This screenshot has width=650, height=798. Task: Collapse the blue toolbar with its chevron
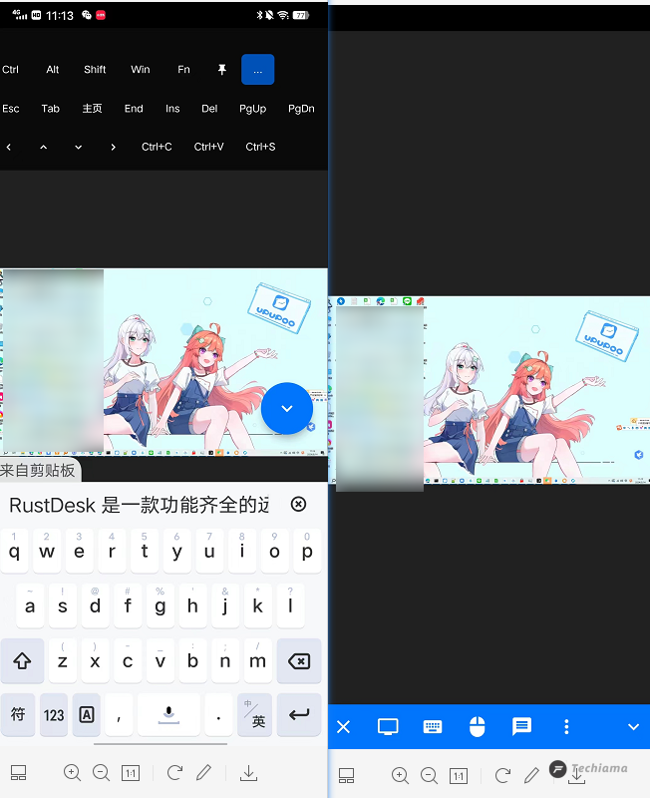pyautogui.click(x=633, y=727)
